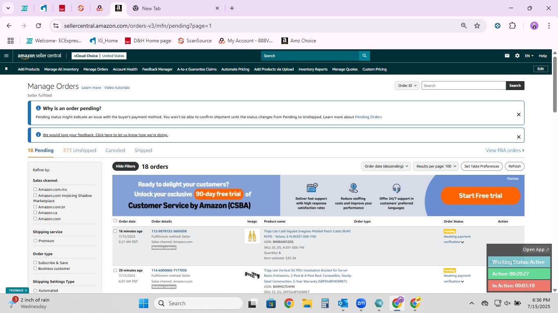The width and height of the screenshot is (558, 313).
Task: Switch to the Shipped tab
Action: pos(143,150)
